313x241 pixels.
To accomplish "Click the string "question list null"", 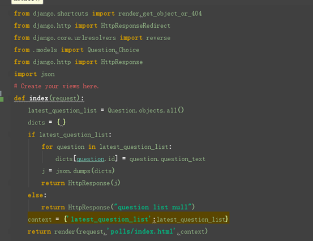I will coord(153,207).
